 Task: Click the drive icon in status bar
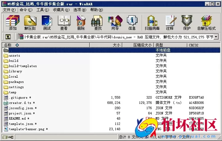pos(5,137)
